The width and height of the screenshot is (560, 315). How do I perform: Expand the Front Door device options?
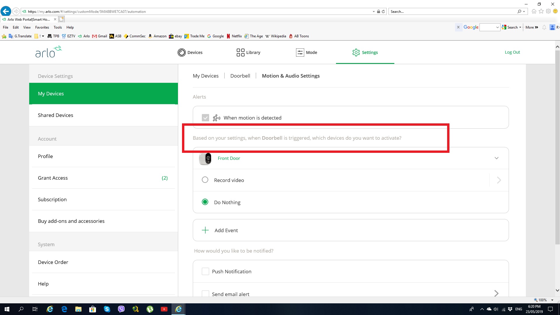(496, 158)
